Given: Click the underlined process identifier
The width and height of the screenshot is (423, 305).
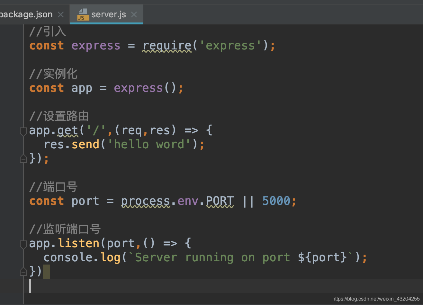Looking at the screenshot, I should tap(146, 201).
